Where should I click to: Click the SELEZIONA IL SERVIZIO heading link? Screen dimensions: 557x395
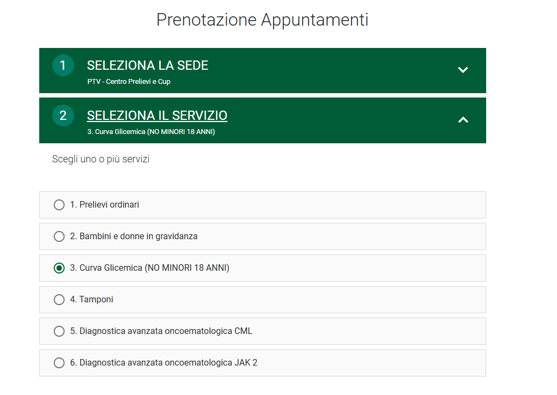pos(157,116)
